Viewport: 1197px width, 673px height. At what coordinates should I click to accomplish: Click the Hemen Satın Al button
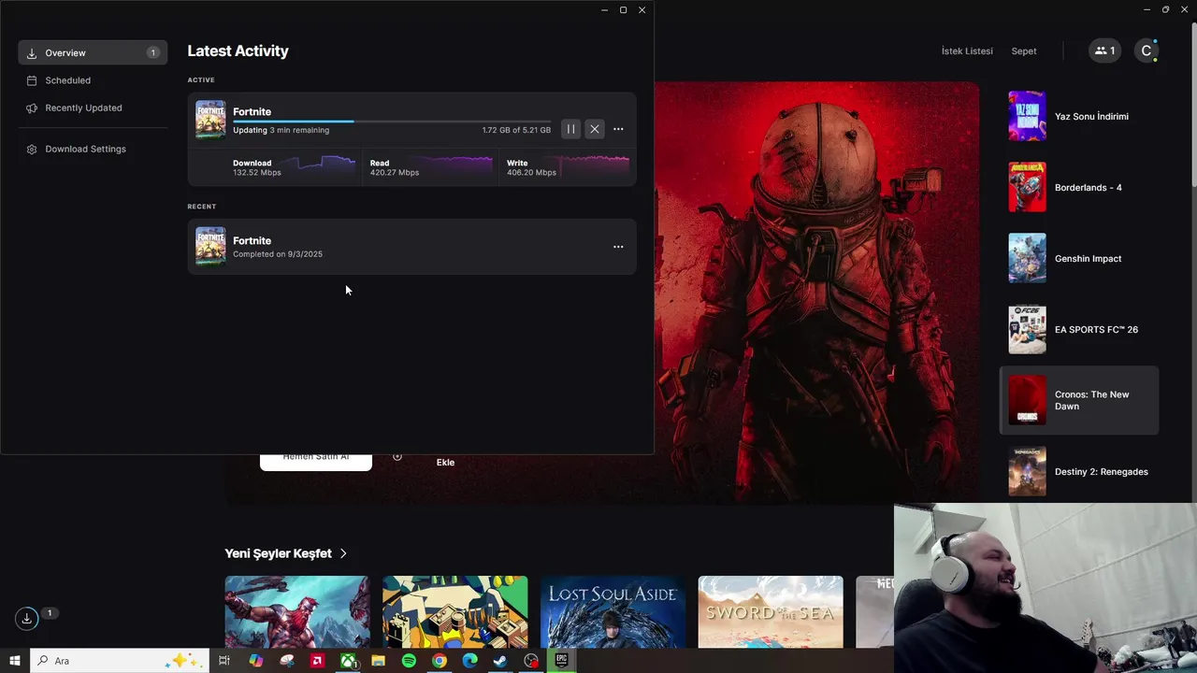[x=316, y=462]
